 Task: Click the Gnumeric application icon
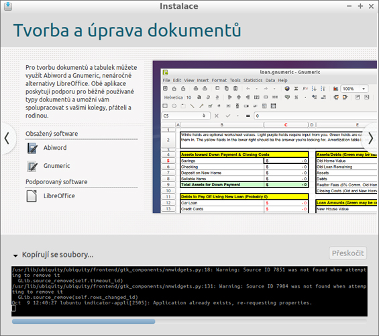tap(32, 166)
